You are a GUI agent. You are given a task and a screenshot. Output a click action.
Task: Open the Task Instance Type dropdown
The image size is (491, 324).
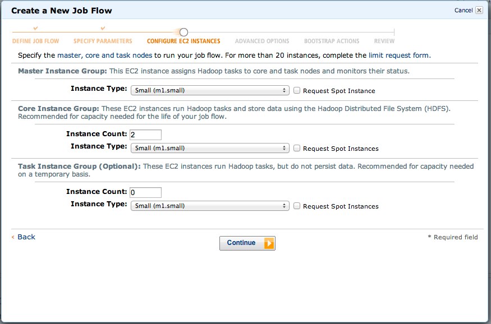point(209,205)
